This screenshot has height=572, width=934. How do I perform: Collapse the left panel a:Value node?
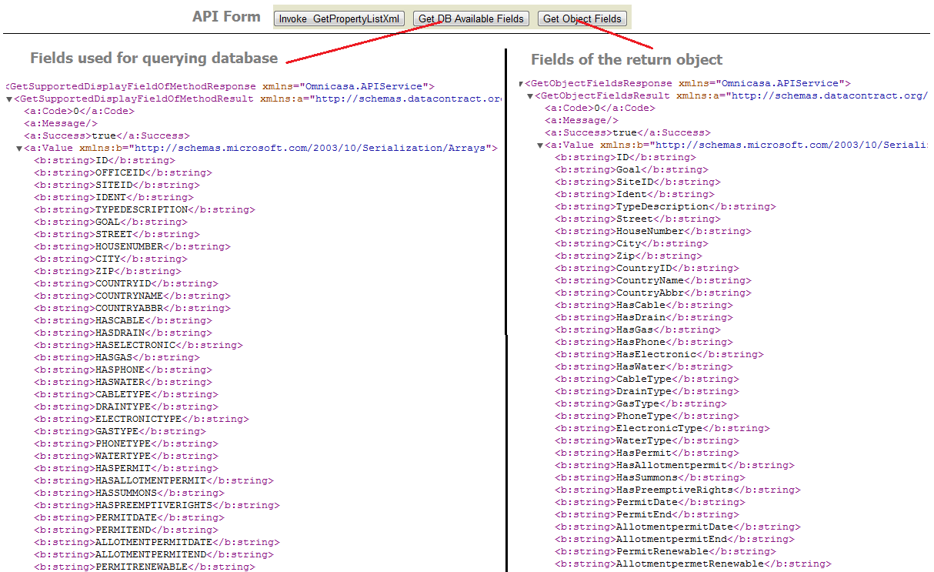coord(19,149)
